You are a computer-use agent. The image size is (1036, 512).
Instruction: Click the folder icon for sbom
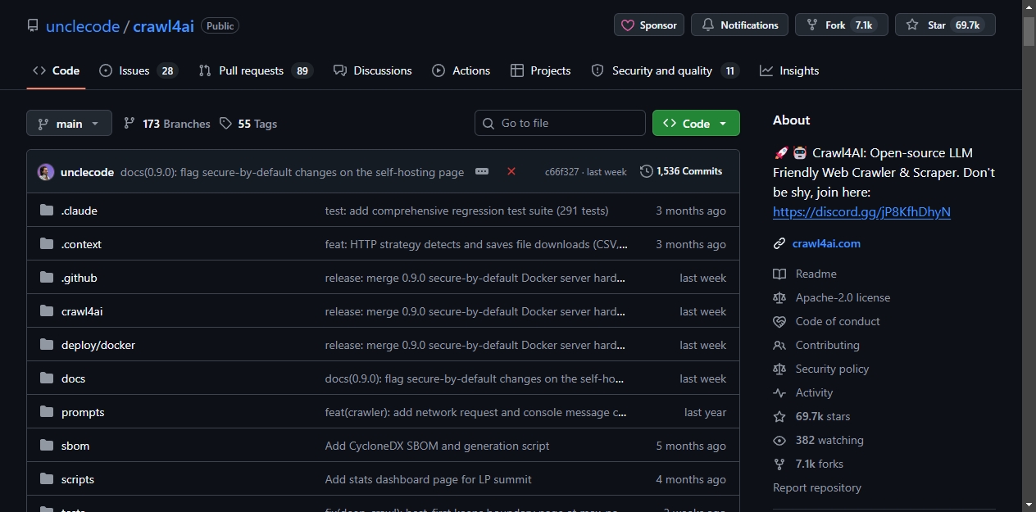pyautogui.click(x=47, y=446)
